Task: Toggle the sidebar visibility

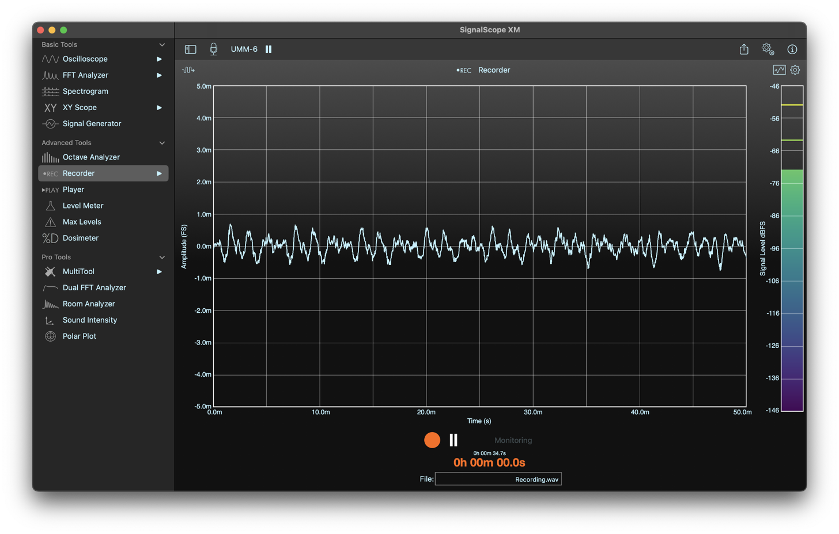Action: point(190,50)
